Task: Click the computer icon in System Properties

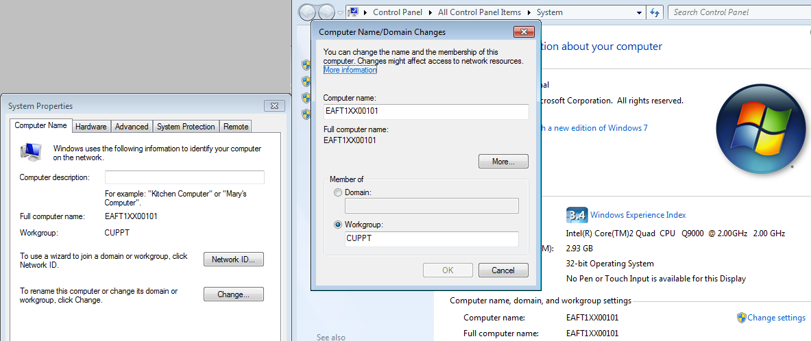Action: [x=32, y=152]
